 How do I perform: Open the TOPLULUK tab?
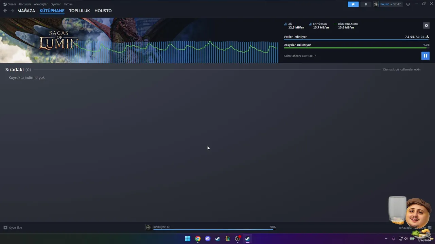coord(80,11)
